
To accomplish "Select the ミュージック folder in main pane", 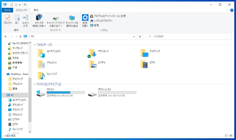I will (47, 76).
